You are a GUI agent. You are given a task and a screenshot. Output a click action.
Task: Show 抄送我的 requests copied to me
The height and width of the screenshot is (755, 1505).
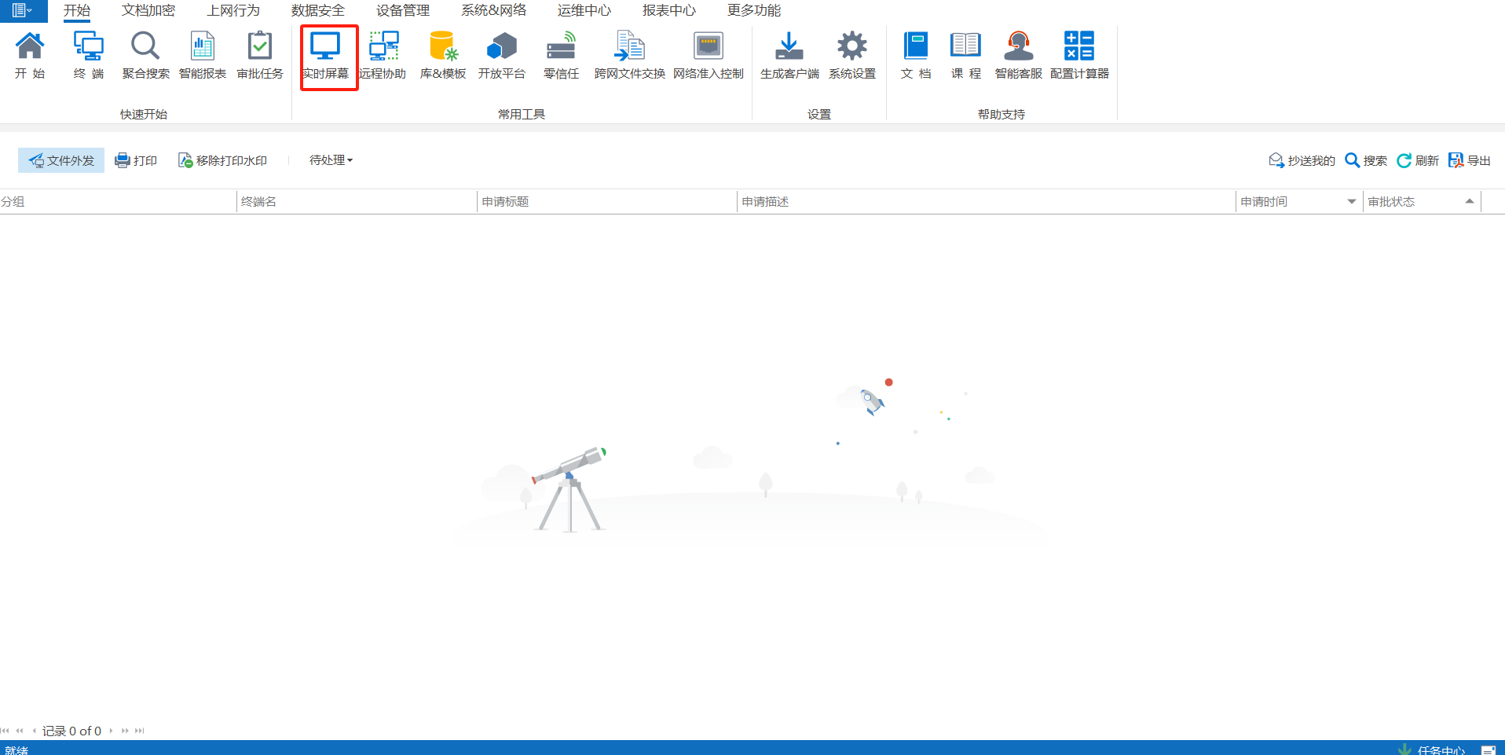[1302, 160]
